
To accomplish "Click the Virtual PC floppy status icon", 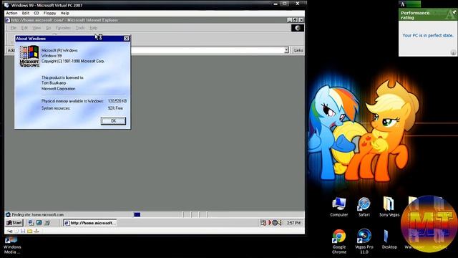I will pos(23,231).
